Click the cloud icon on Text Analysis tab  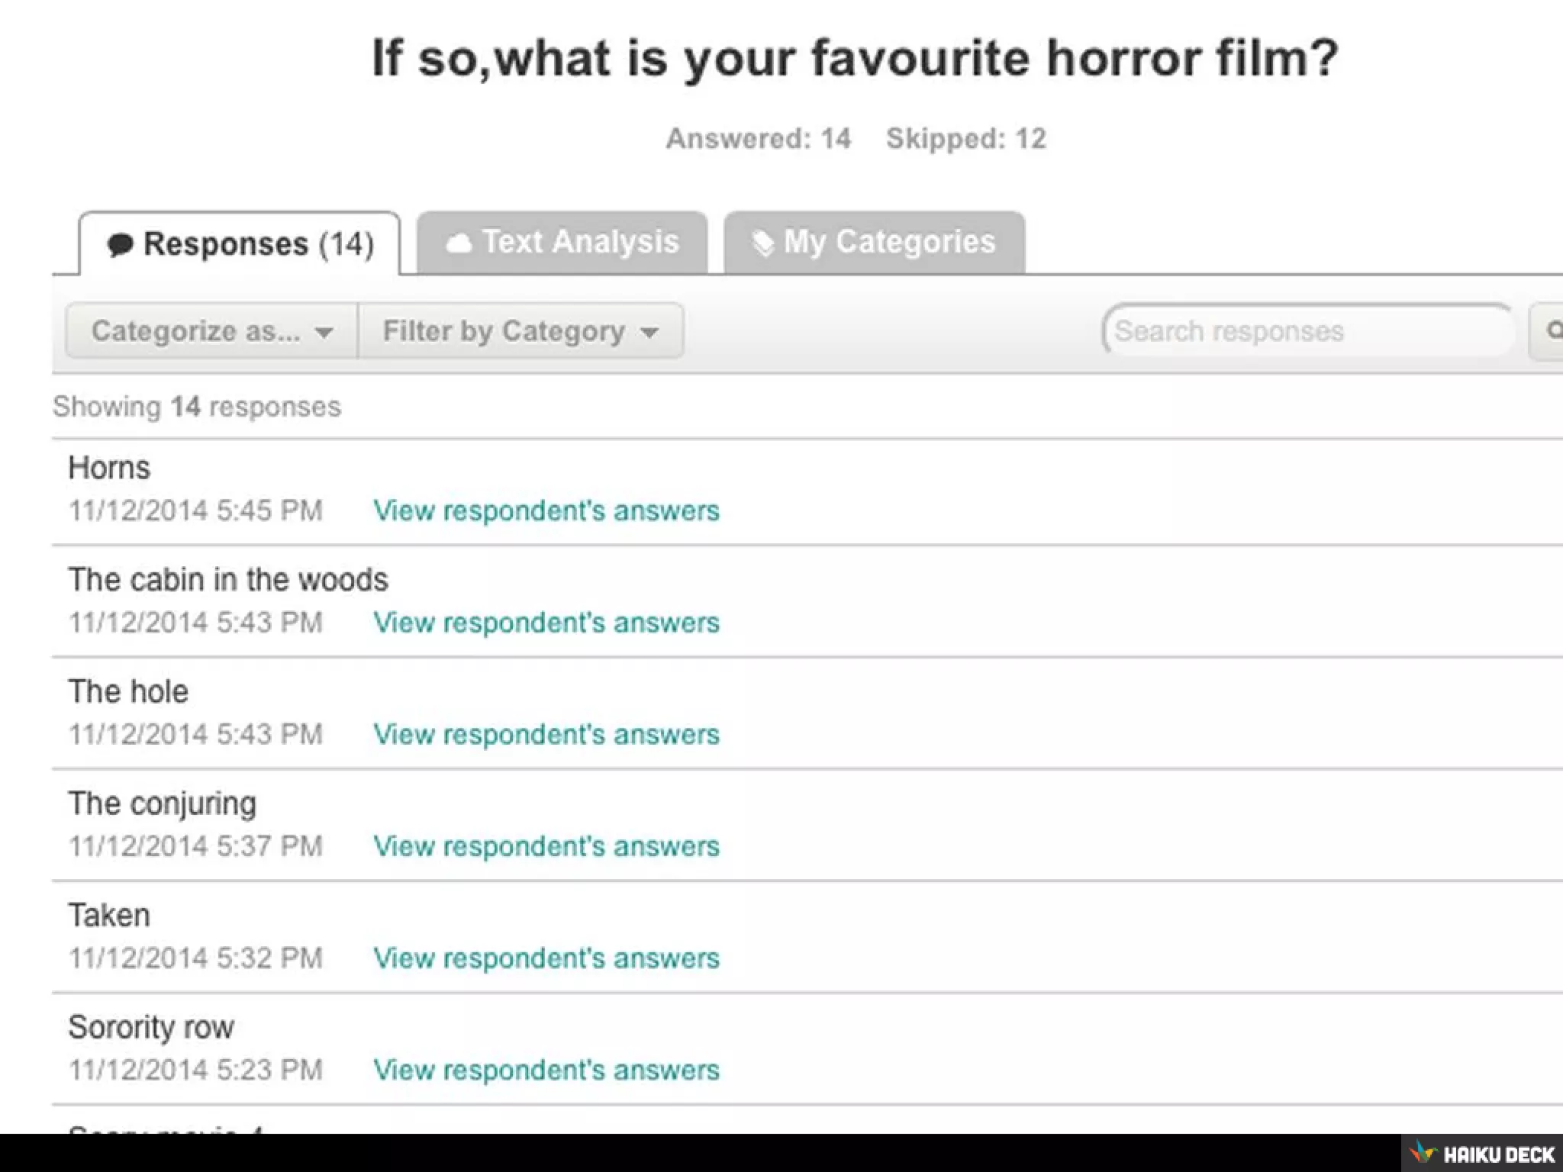tap(458, 243)
